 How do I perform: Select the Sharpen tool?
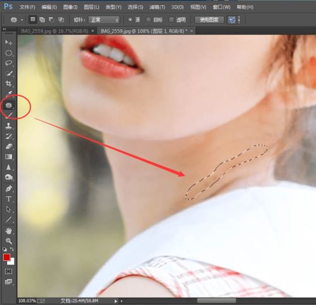9,167
